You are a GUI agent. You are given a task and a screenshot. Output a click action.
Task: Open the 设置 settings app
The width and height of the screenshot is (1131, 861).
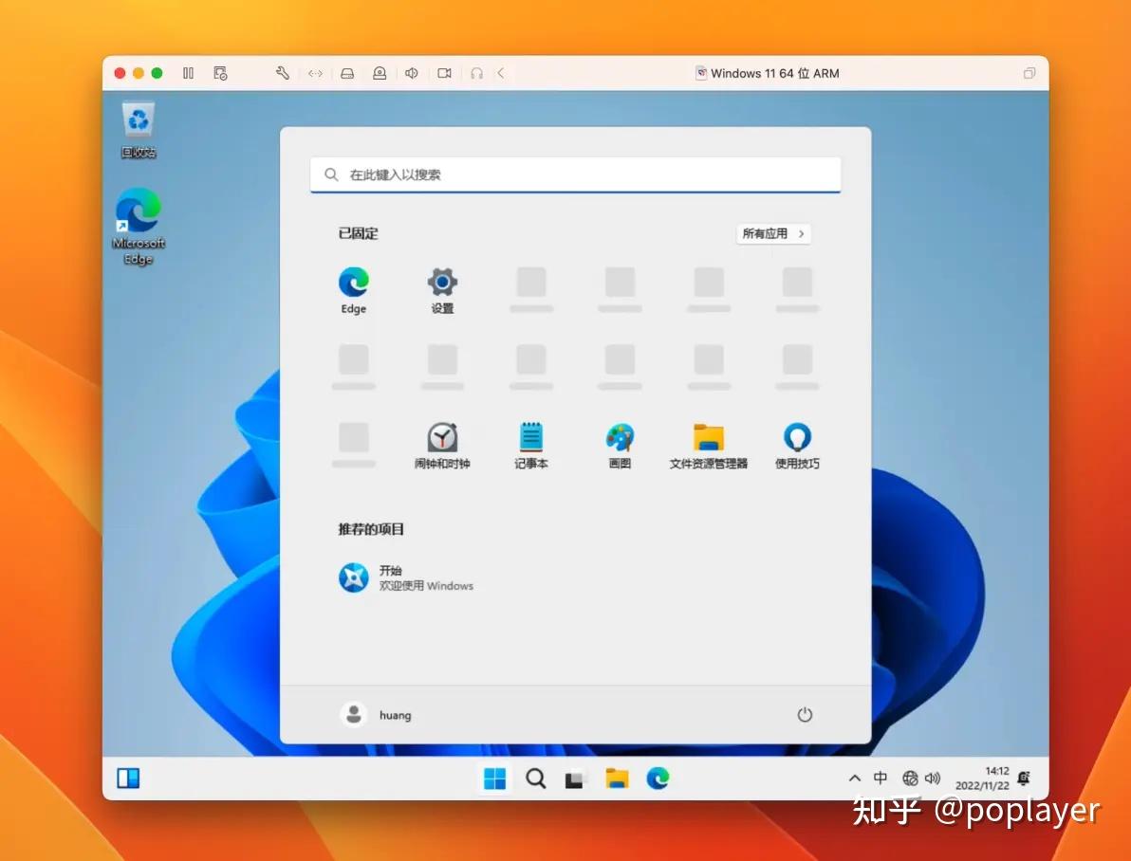(x=442, y=290)
